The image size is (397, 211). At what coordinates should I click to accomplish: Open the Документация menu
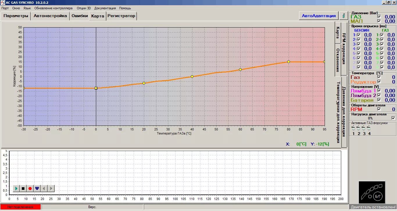point(105,8)
